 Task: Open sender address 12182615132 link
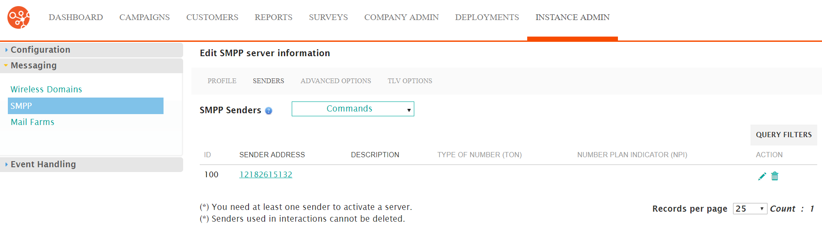(266, 175)
